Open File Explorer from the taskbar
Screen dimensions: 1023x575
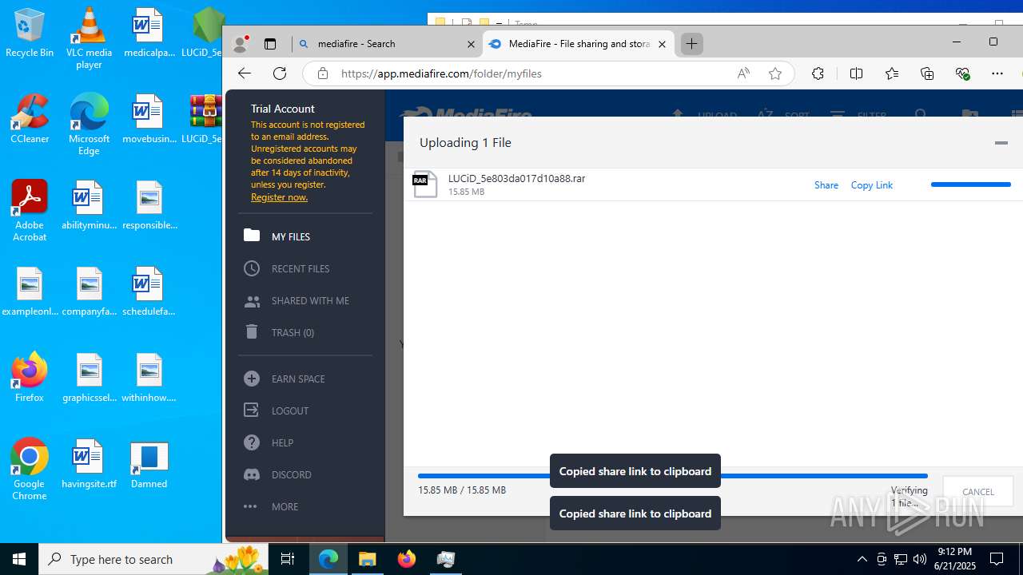tap(368, 559)
